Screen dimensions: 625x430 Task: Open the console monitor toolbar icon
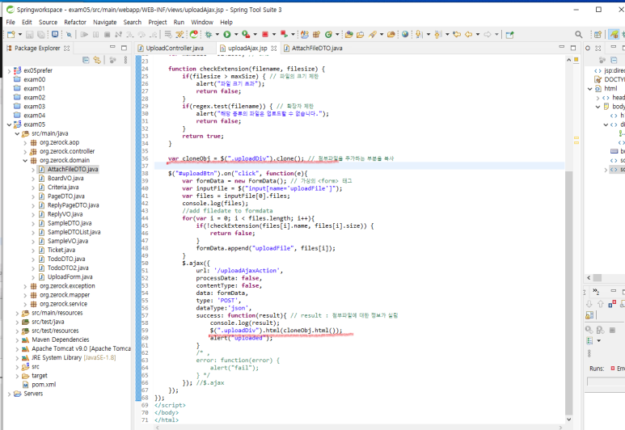pos(55,35)
